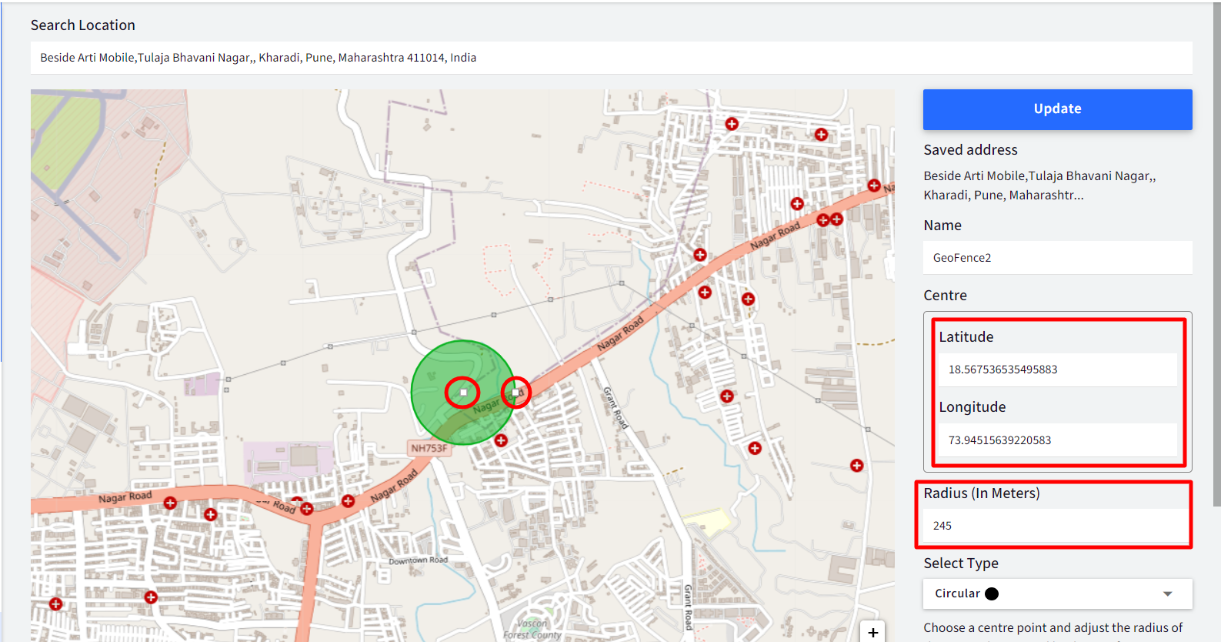Click the Select Type label
The width and height of the screenshot is (1221, 642).
click(x=961, y=563)
